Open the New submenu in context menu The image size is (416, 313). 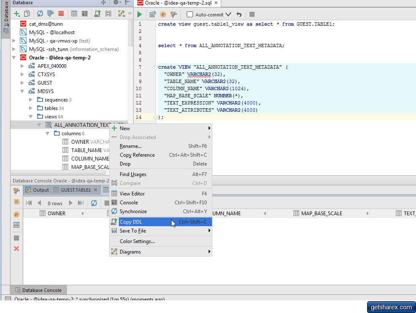[x=161, y=128]
